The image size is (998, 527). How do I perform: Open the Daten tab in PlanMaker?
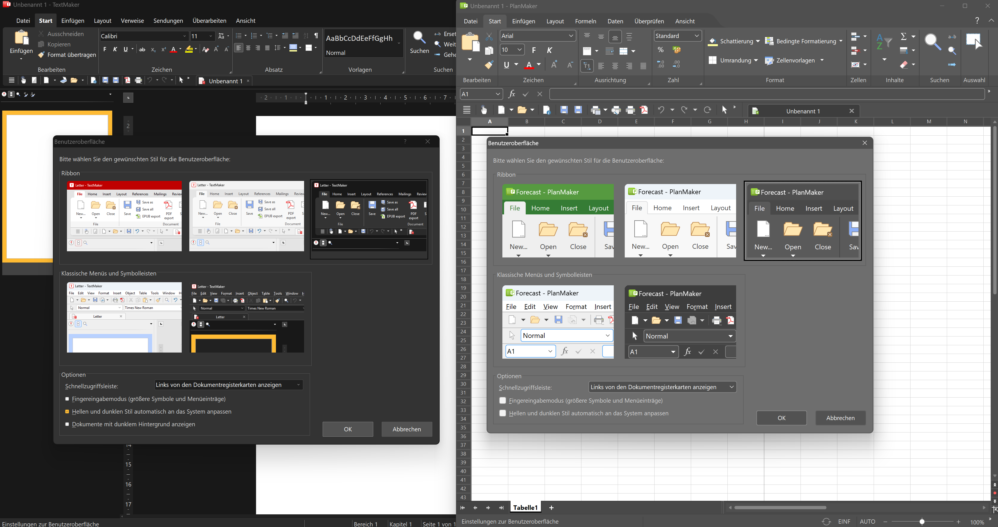[615, 21]
